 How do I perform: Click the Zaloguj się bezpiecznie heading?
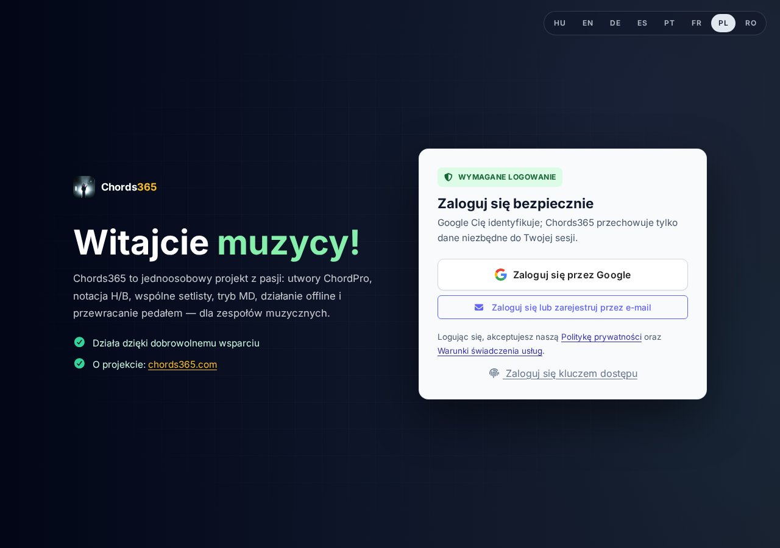516,203
